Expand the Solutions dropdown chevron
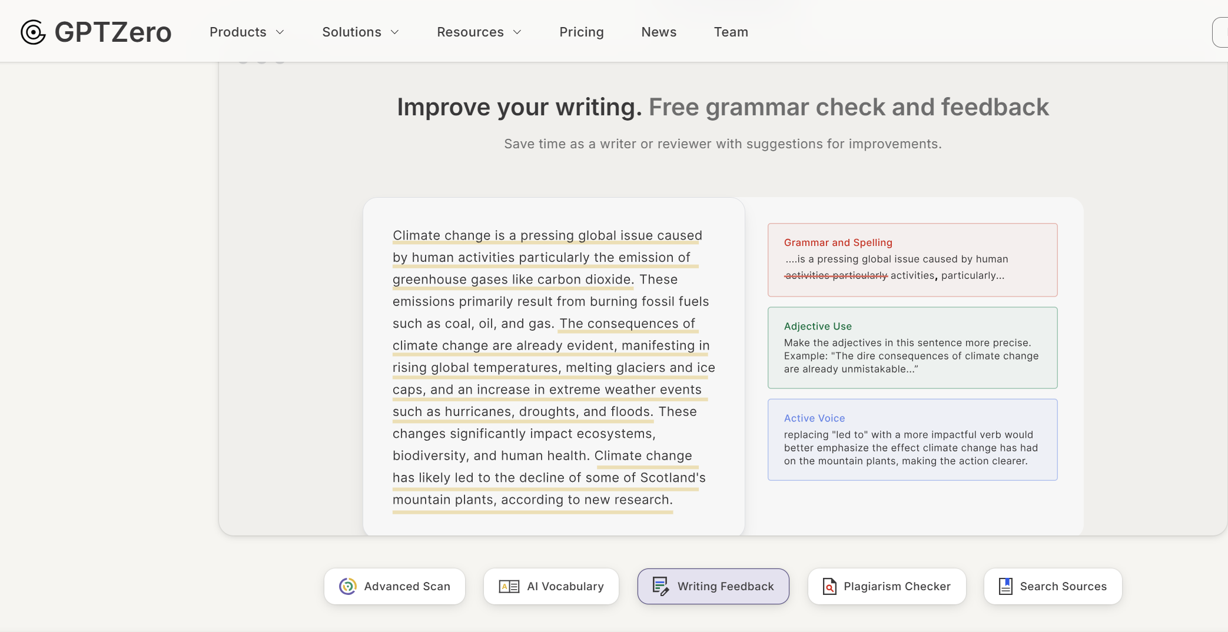This screenshot has width=1228, height=632. click(x=395, y=32)
